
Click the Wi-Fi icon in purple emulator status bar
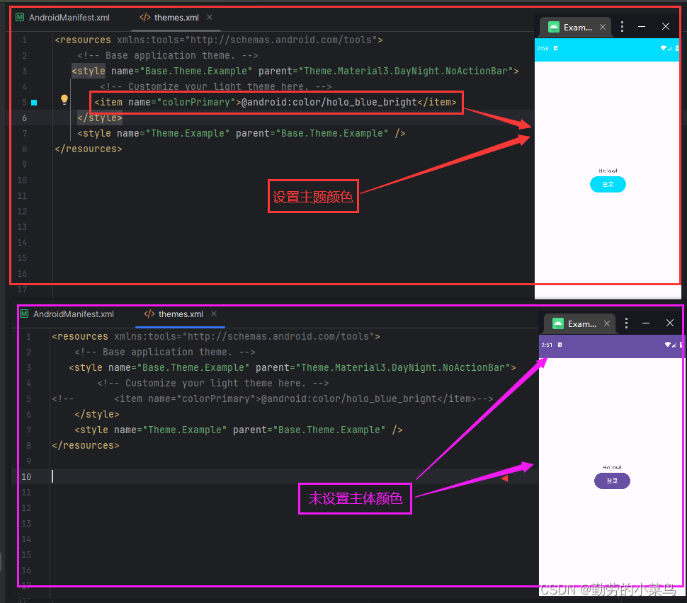coord(666,346)
